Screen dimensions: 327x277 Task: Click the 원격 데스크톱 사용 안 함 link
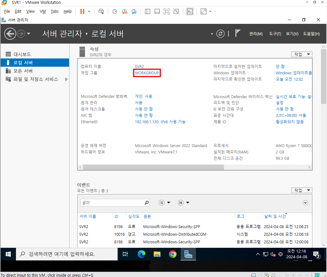pos(144,109)
